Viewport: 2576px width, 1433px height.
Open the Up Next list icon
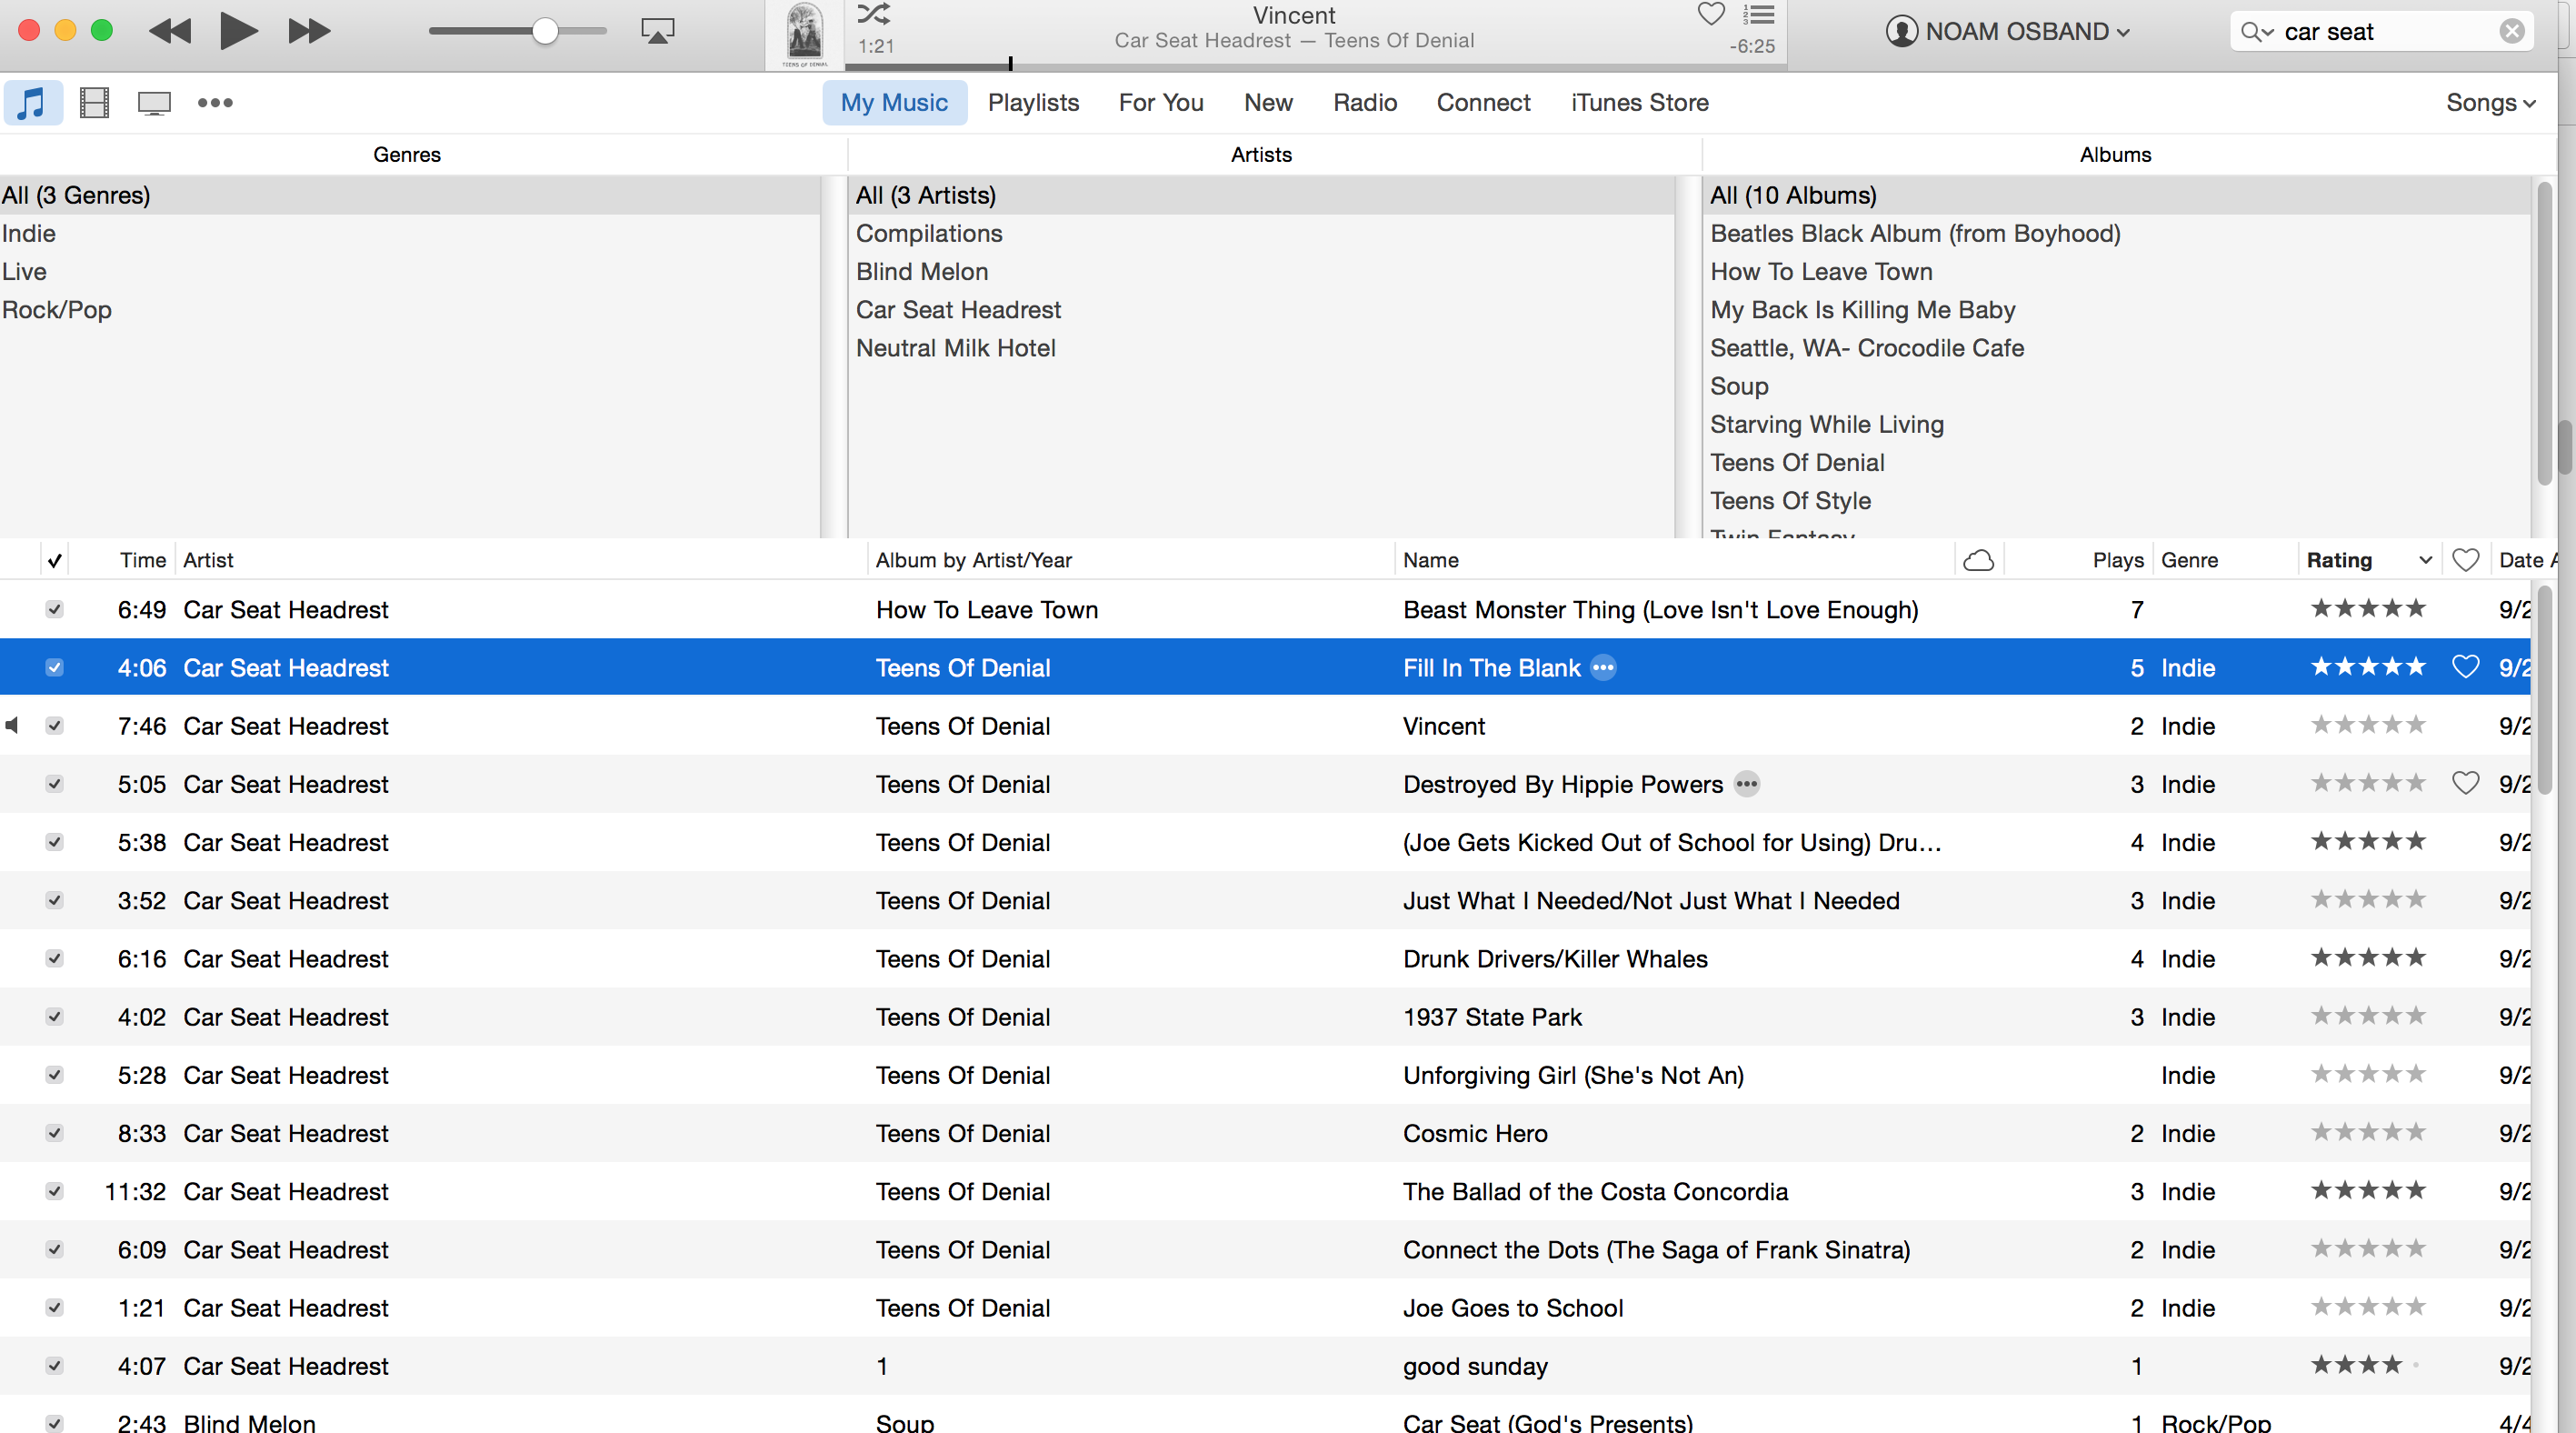pyautogui.click(x=1758, y=14)
